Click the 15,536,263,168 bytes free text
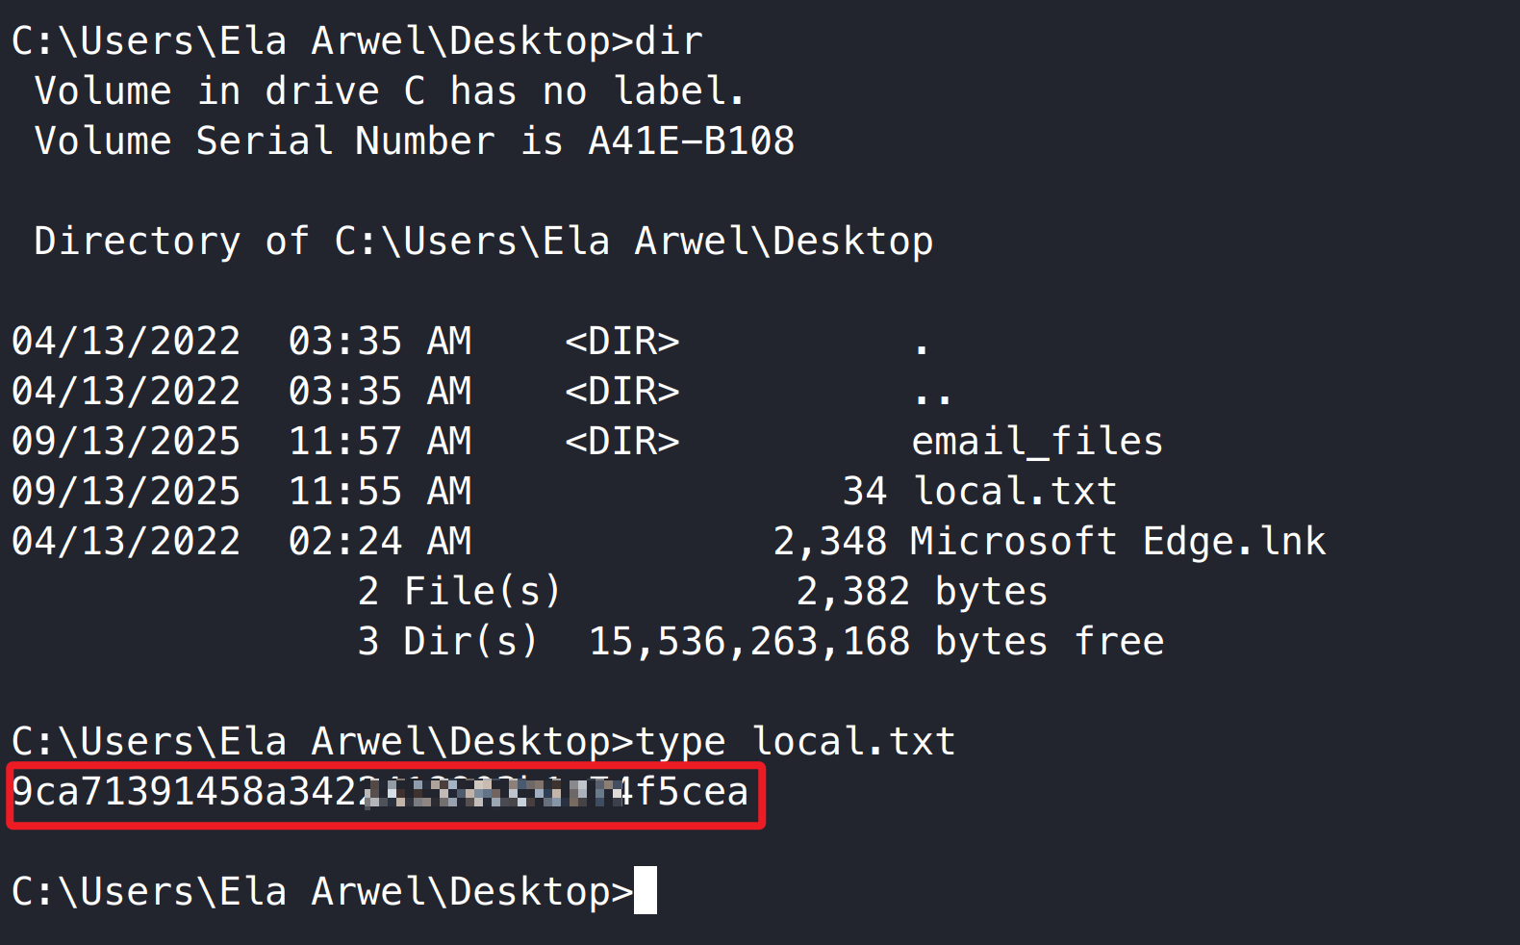Screen dimensions: 1520x945 (875, 642)
